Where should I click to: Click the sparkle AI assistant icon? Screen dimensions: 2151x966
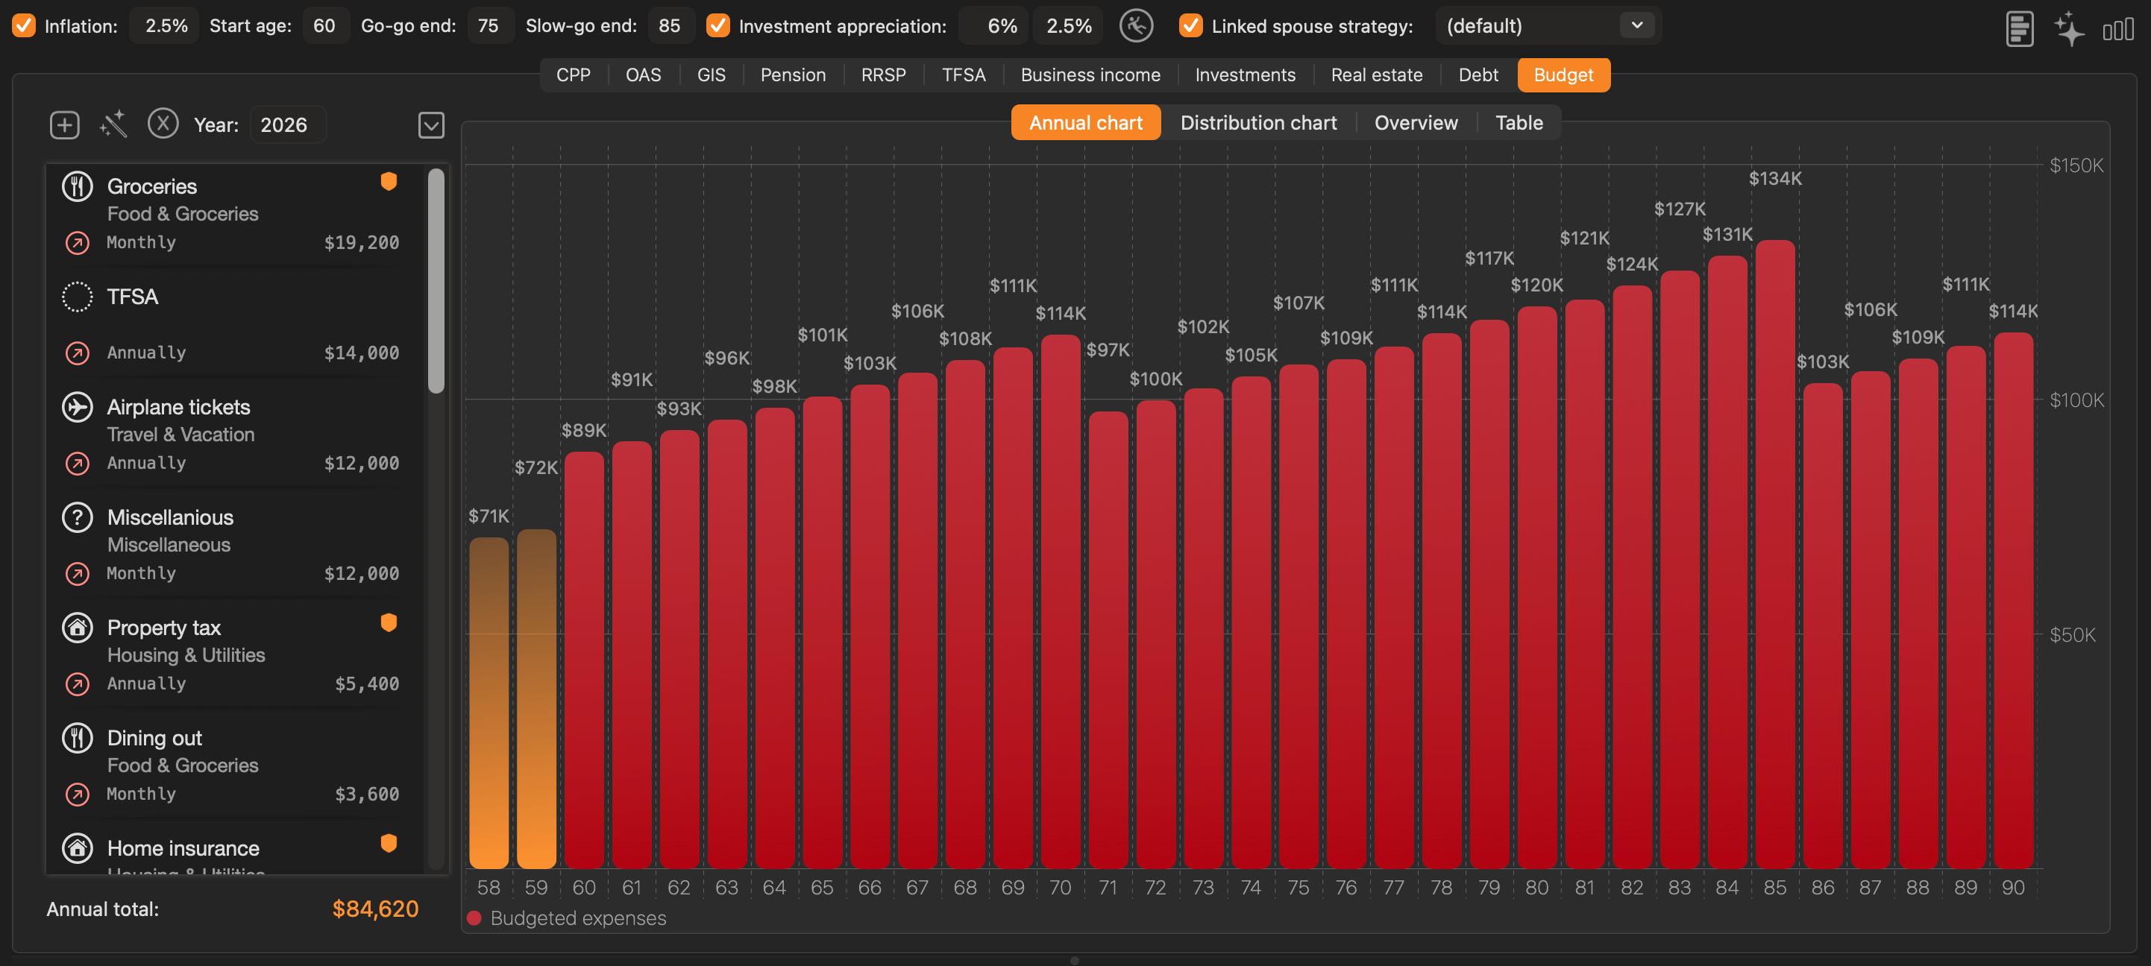2068,28
